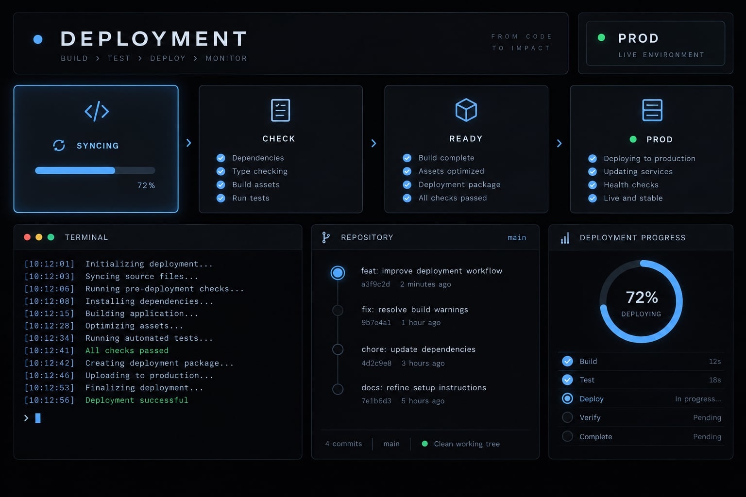Image resolution: width=746 pixels, height=497 pixels.
Task: Click the terminal prompt chevron
Action: [26, 418]
